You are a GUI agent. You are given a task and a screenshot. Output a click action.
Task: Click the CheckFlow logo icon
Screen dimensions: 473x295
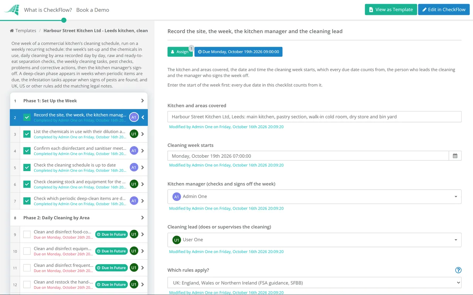pos(11,10)
